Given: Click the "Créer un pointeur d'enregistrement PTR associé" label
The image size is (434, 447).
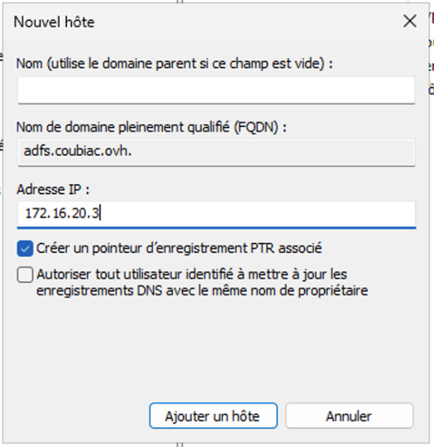Looking at the screenshot, I should (x=179, y=249).
